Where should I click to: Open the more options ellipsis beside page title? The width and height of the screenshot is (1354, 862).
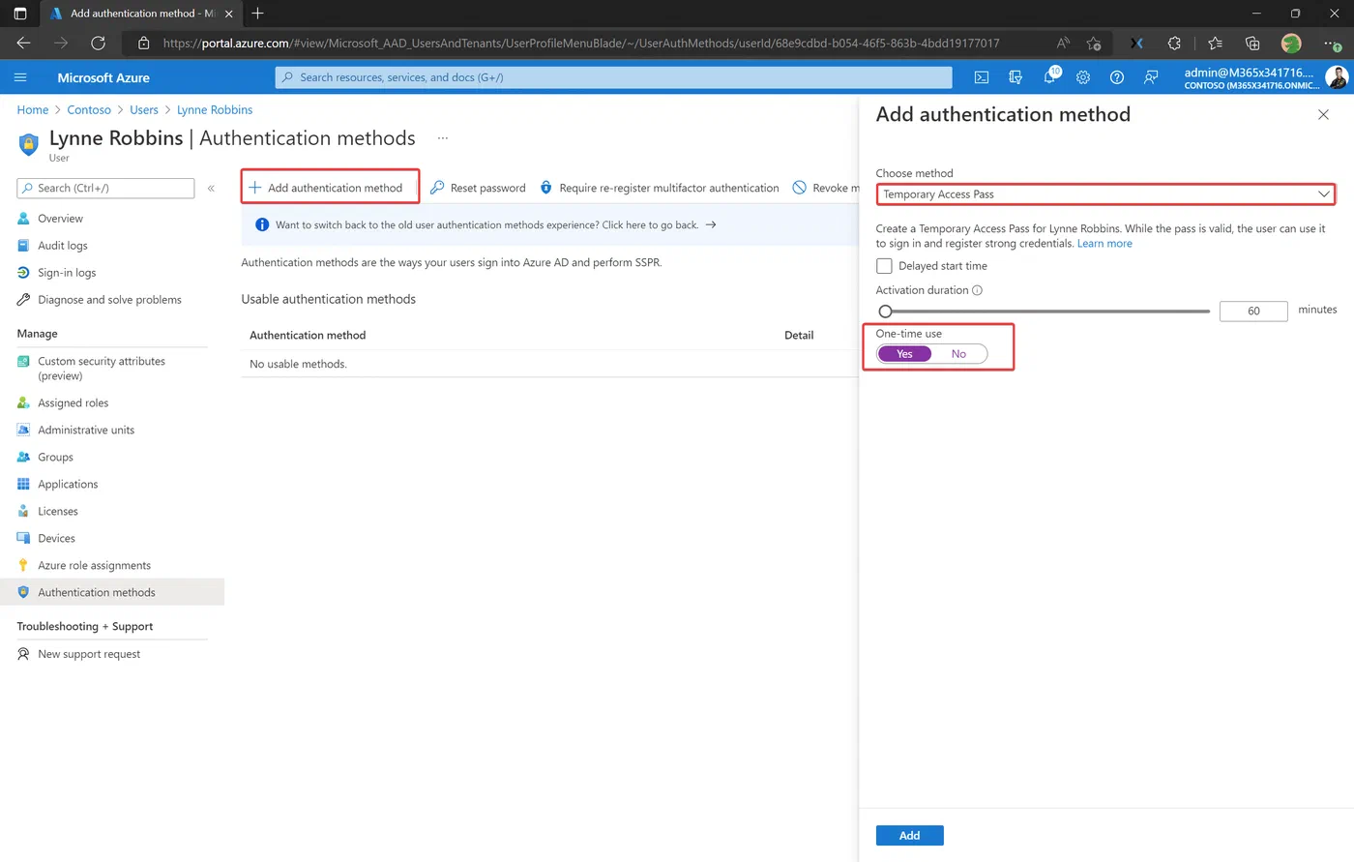tap(443, 137)
